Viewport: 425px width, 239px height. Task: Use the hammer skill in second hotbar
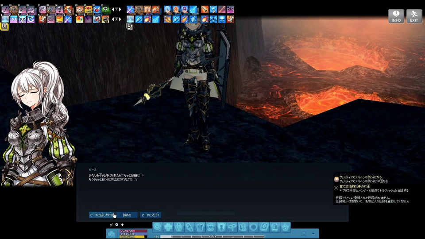pos(156,9)
